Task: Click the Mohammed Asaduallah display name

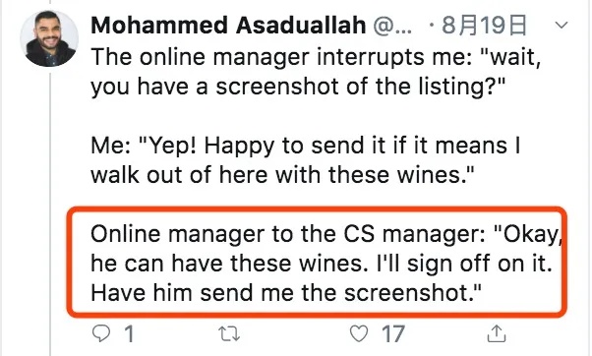Action: [228, 26]
